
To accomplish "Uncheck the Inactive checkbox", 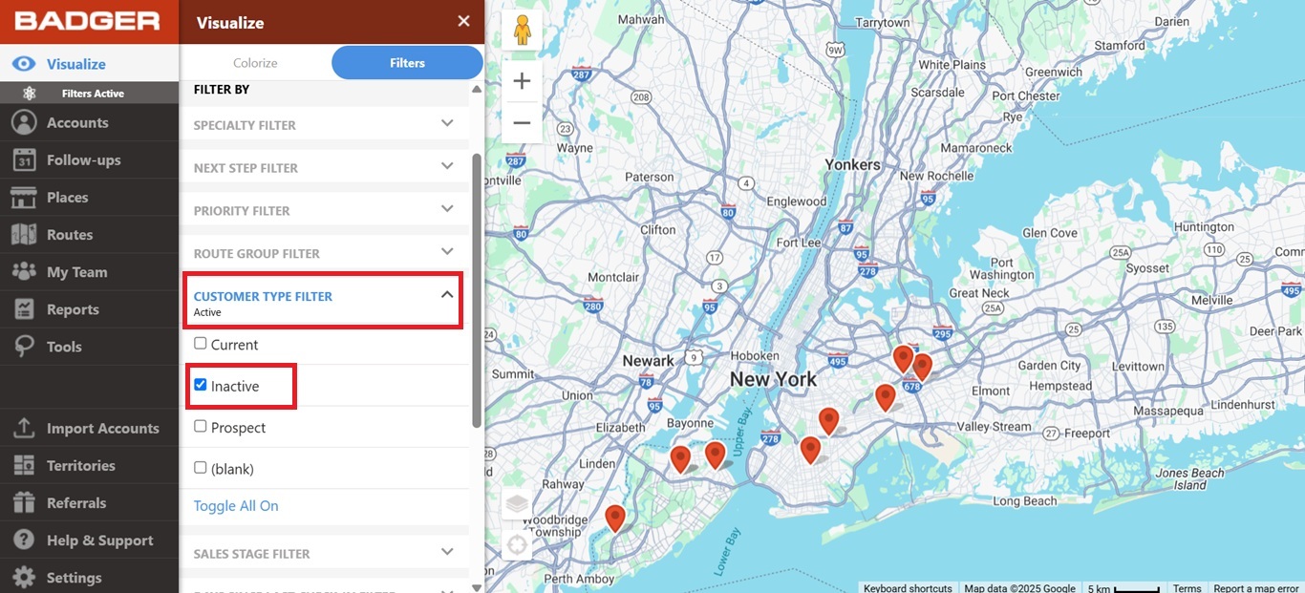I will tap(201, 385).
